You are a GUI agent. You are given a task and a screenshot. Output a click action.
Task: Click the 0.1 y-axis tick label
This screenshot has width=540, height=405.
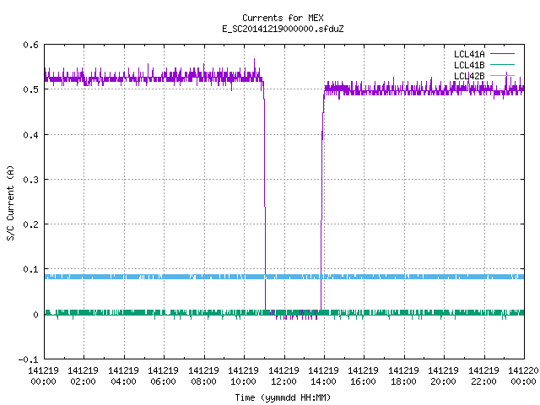click(30, 269)
